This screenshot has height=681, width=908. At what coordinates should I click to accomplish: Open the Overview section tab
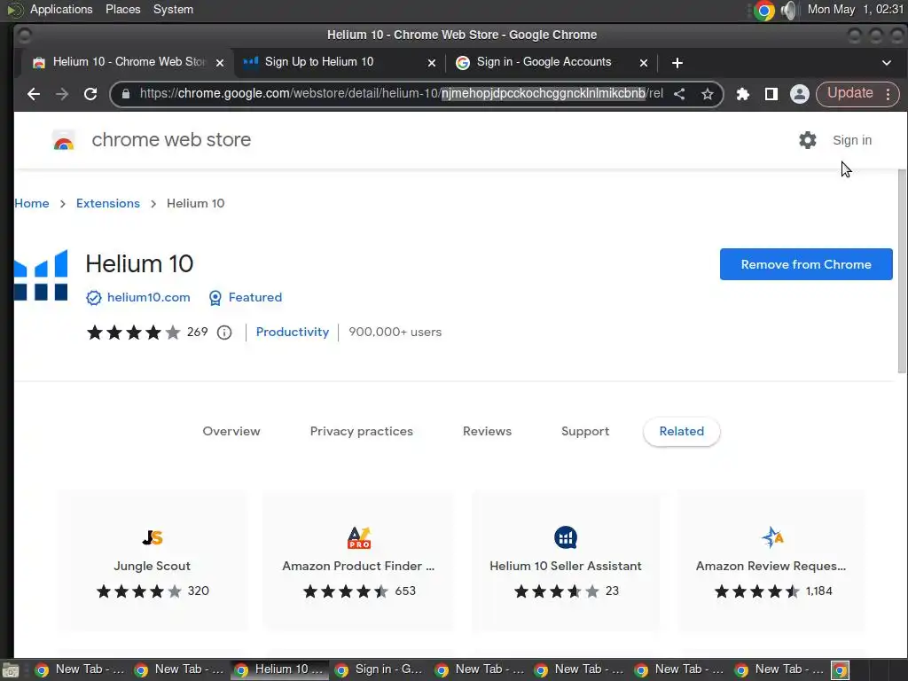point(231,432)
